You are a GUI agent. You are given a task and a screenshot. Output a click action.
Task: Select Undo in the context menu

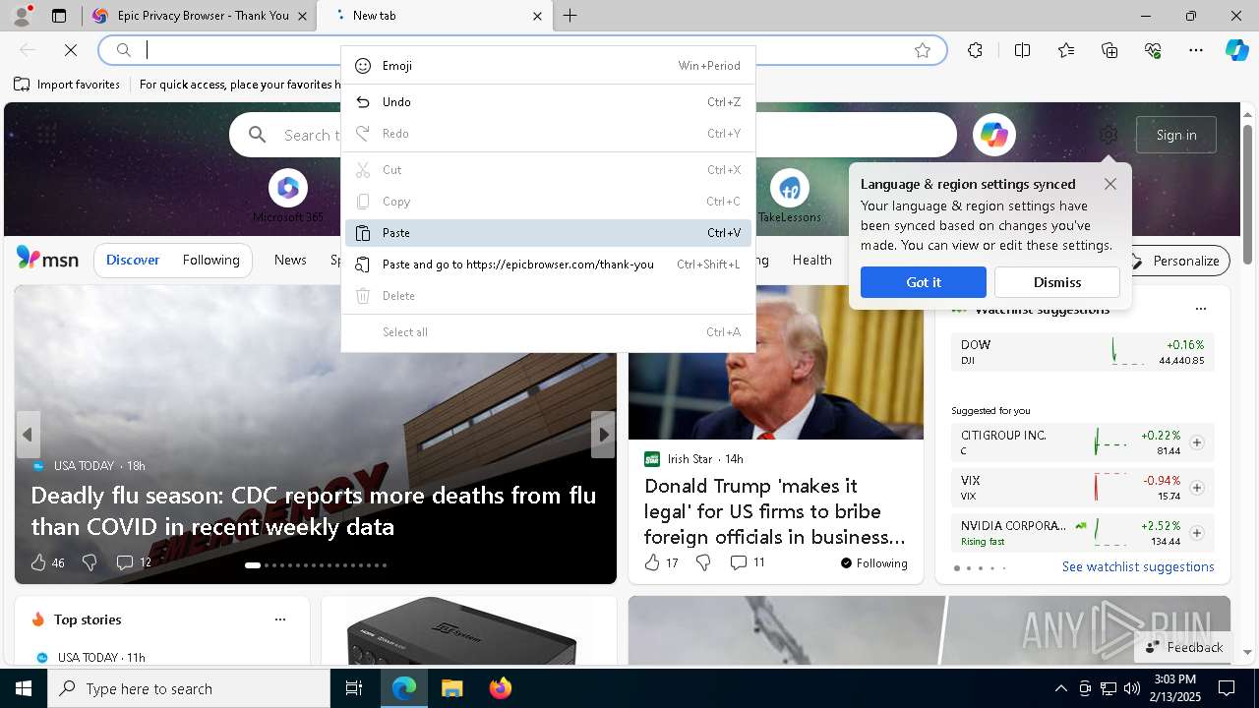(x=548, y=102)
